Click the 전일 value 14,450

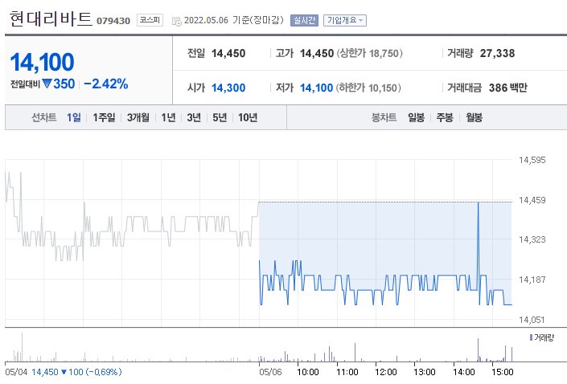tap(228, 54)
